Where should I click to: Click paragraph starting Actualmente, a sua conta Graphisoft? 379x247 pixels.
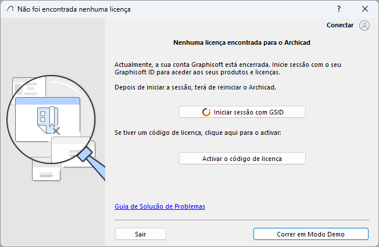click(228, 69)
